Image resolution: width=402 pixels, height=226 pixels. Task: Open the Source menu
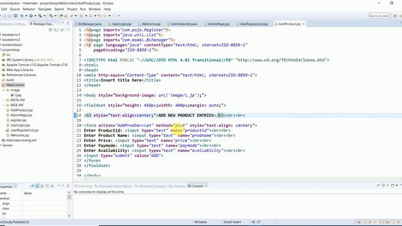click(x=15, y=9)
